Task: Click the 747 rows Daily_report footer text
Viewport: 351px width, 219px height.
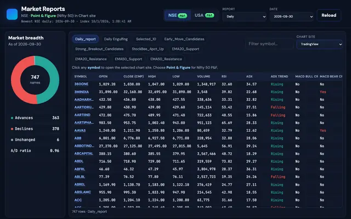Action: click(89, 211)
